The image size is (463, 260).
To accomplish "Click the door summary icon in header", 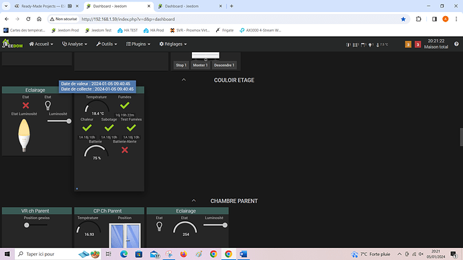I will point(348,44).
